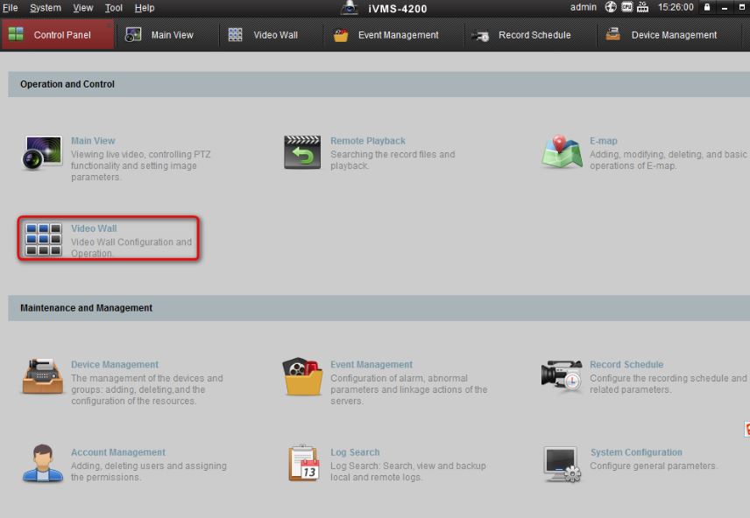Click the Control Panel green grid icon

(16, 34)
